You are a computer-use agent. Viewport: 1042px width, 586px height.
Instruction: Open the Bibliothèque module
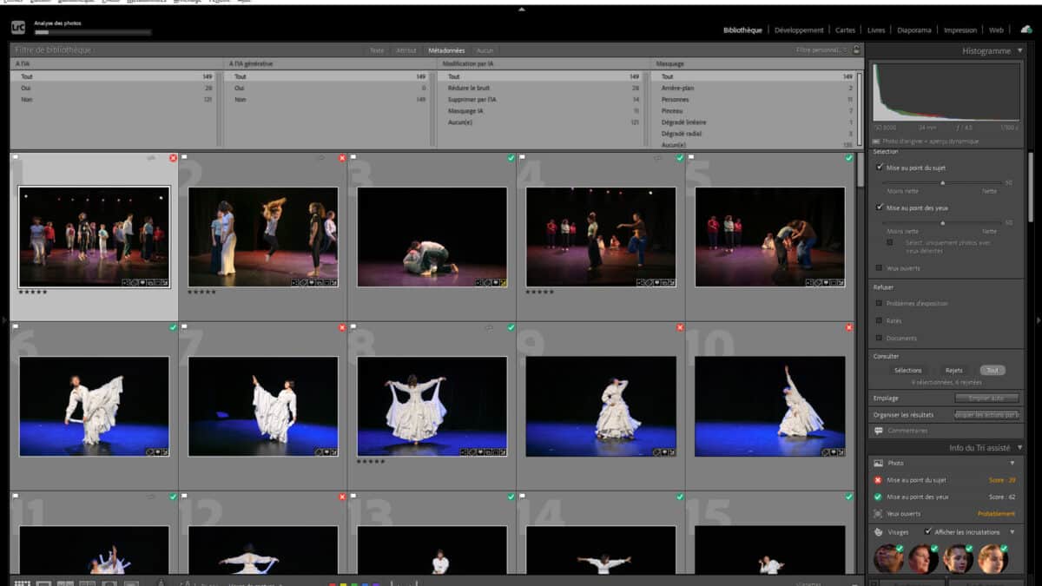click(742, 30)
